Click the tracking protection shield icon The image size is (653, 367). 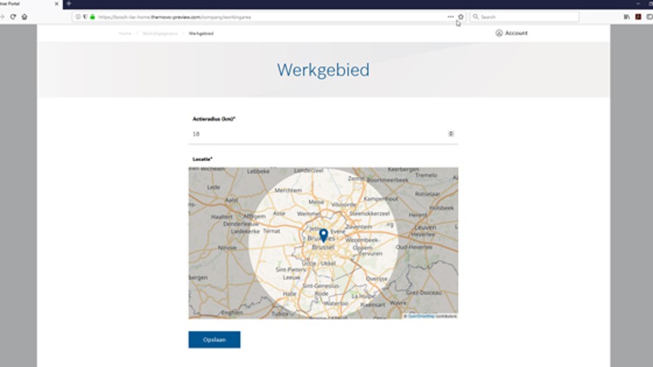coord(85,17)
